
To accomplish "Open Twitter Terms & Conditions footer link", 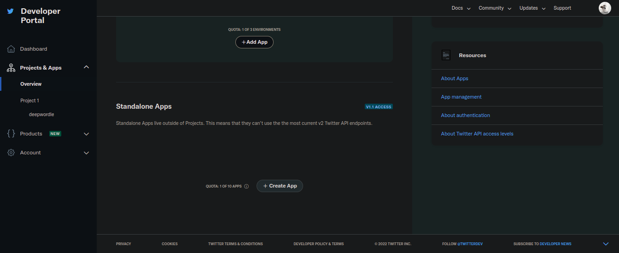I will pyautogui.click(x=235, y=244).
